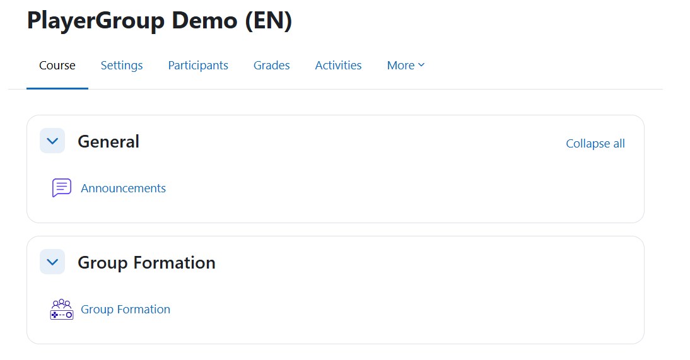Collapse the General section chevron
The image size is (690, 360).
tap(52, 141)
